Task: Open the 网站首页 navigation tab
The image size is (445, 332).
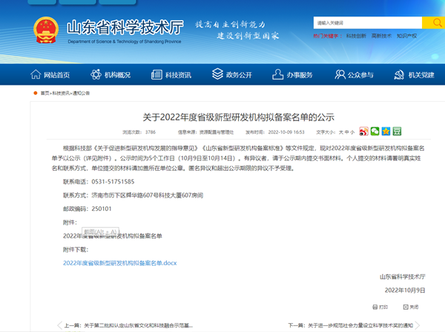Action: point(50,74)
